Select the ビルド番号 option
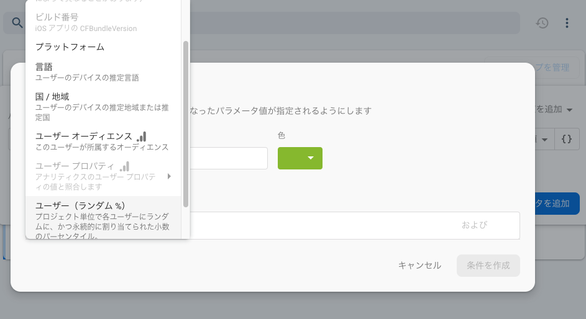Screen dimensions: 586x319 pyautogui.click(x=103, y=22)
